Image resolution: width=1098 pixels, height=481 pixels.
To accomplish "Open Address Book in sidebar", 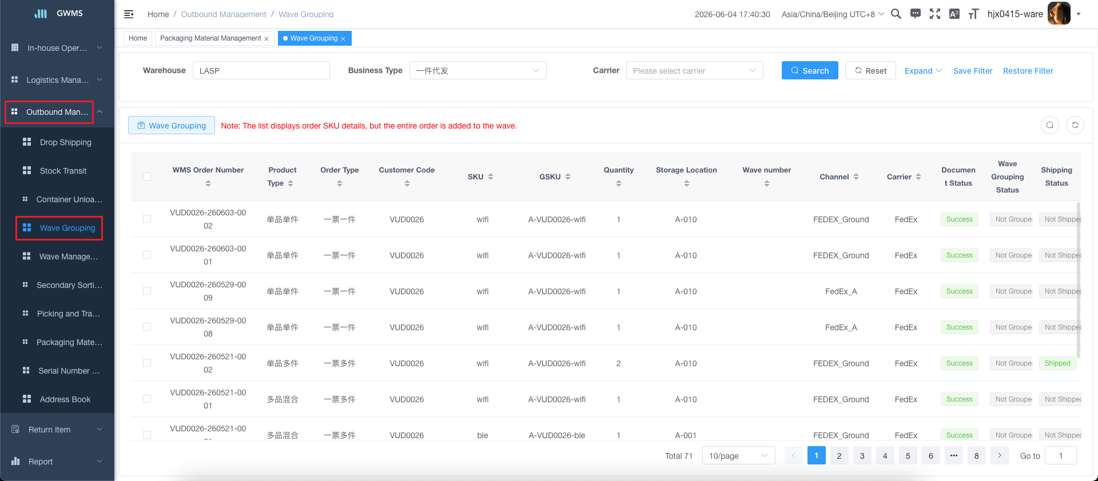I will (57, 399).
